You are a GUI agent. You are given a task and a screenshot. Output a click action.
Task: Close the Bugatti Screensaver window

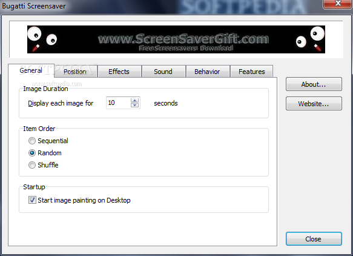coord(337,4)
